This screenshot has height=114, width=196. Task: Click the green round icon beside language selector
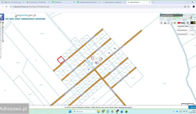click(175, 23)
